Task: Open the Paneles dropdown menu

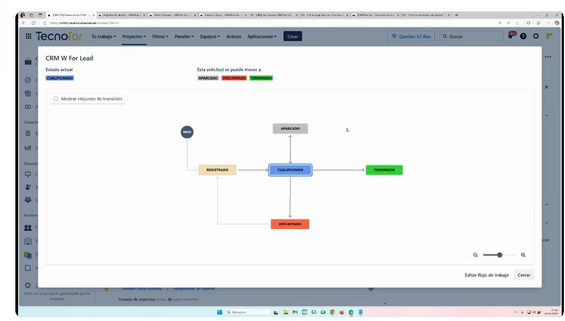Action: pos(184,36)
